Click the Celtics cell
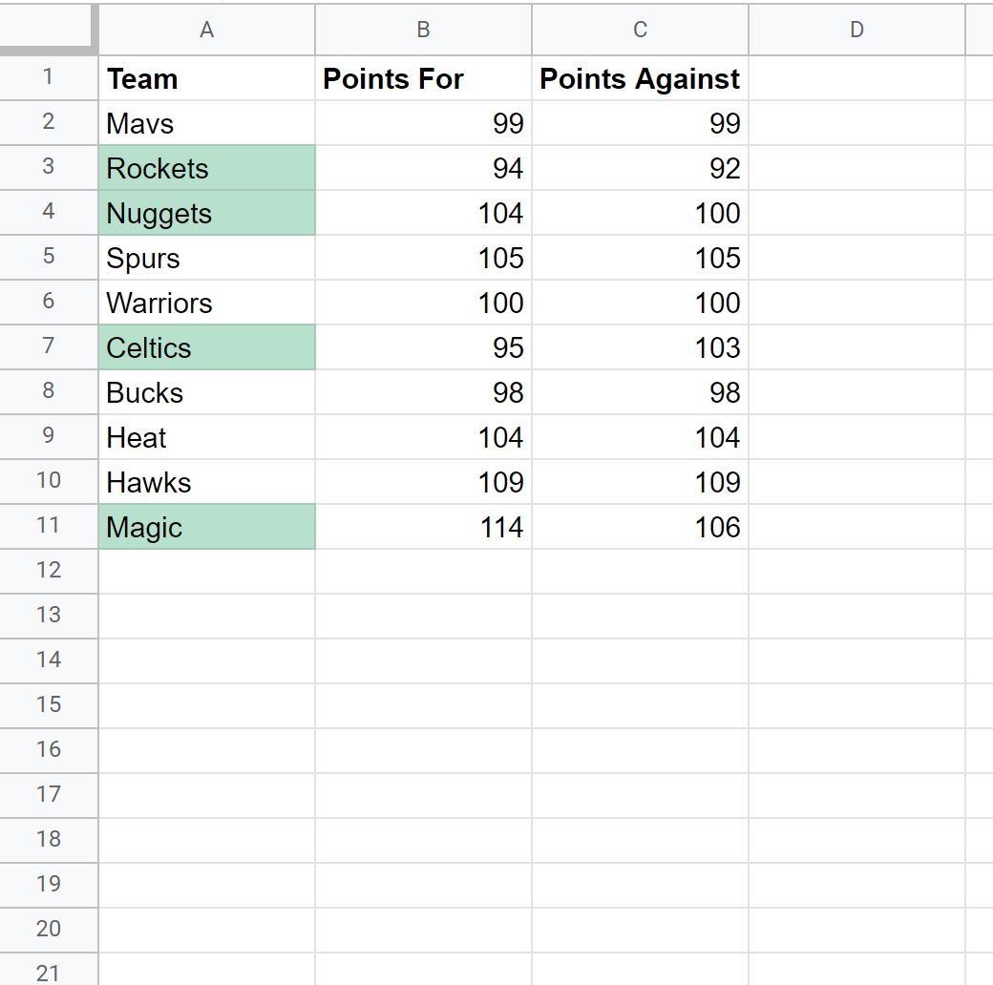Image resolution: width=993 pixels, height=985 pixels. pyautogui.click(x=206, y=347)
